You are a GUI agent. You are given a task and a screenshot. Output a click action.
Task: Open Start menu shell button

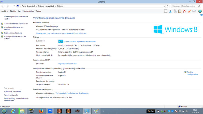[x=4, y=111]
